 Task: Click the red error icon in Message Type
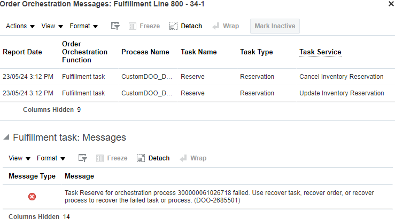(32, 197)
